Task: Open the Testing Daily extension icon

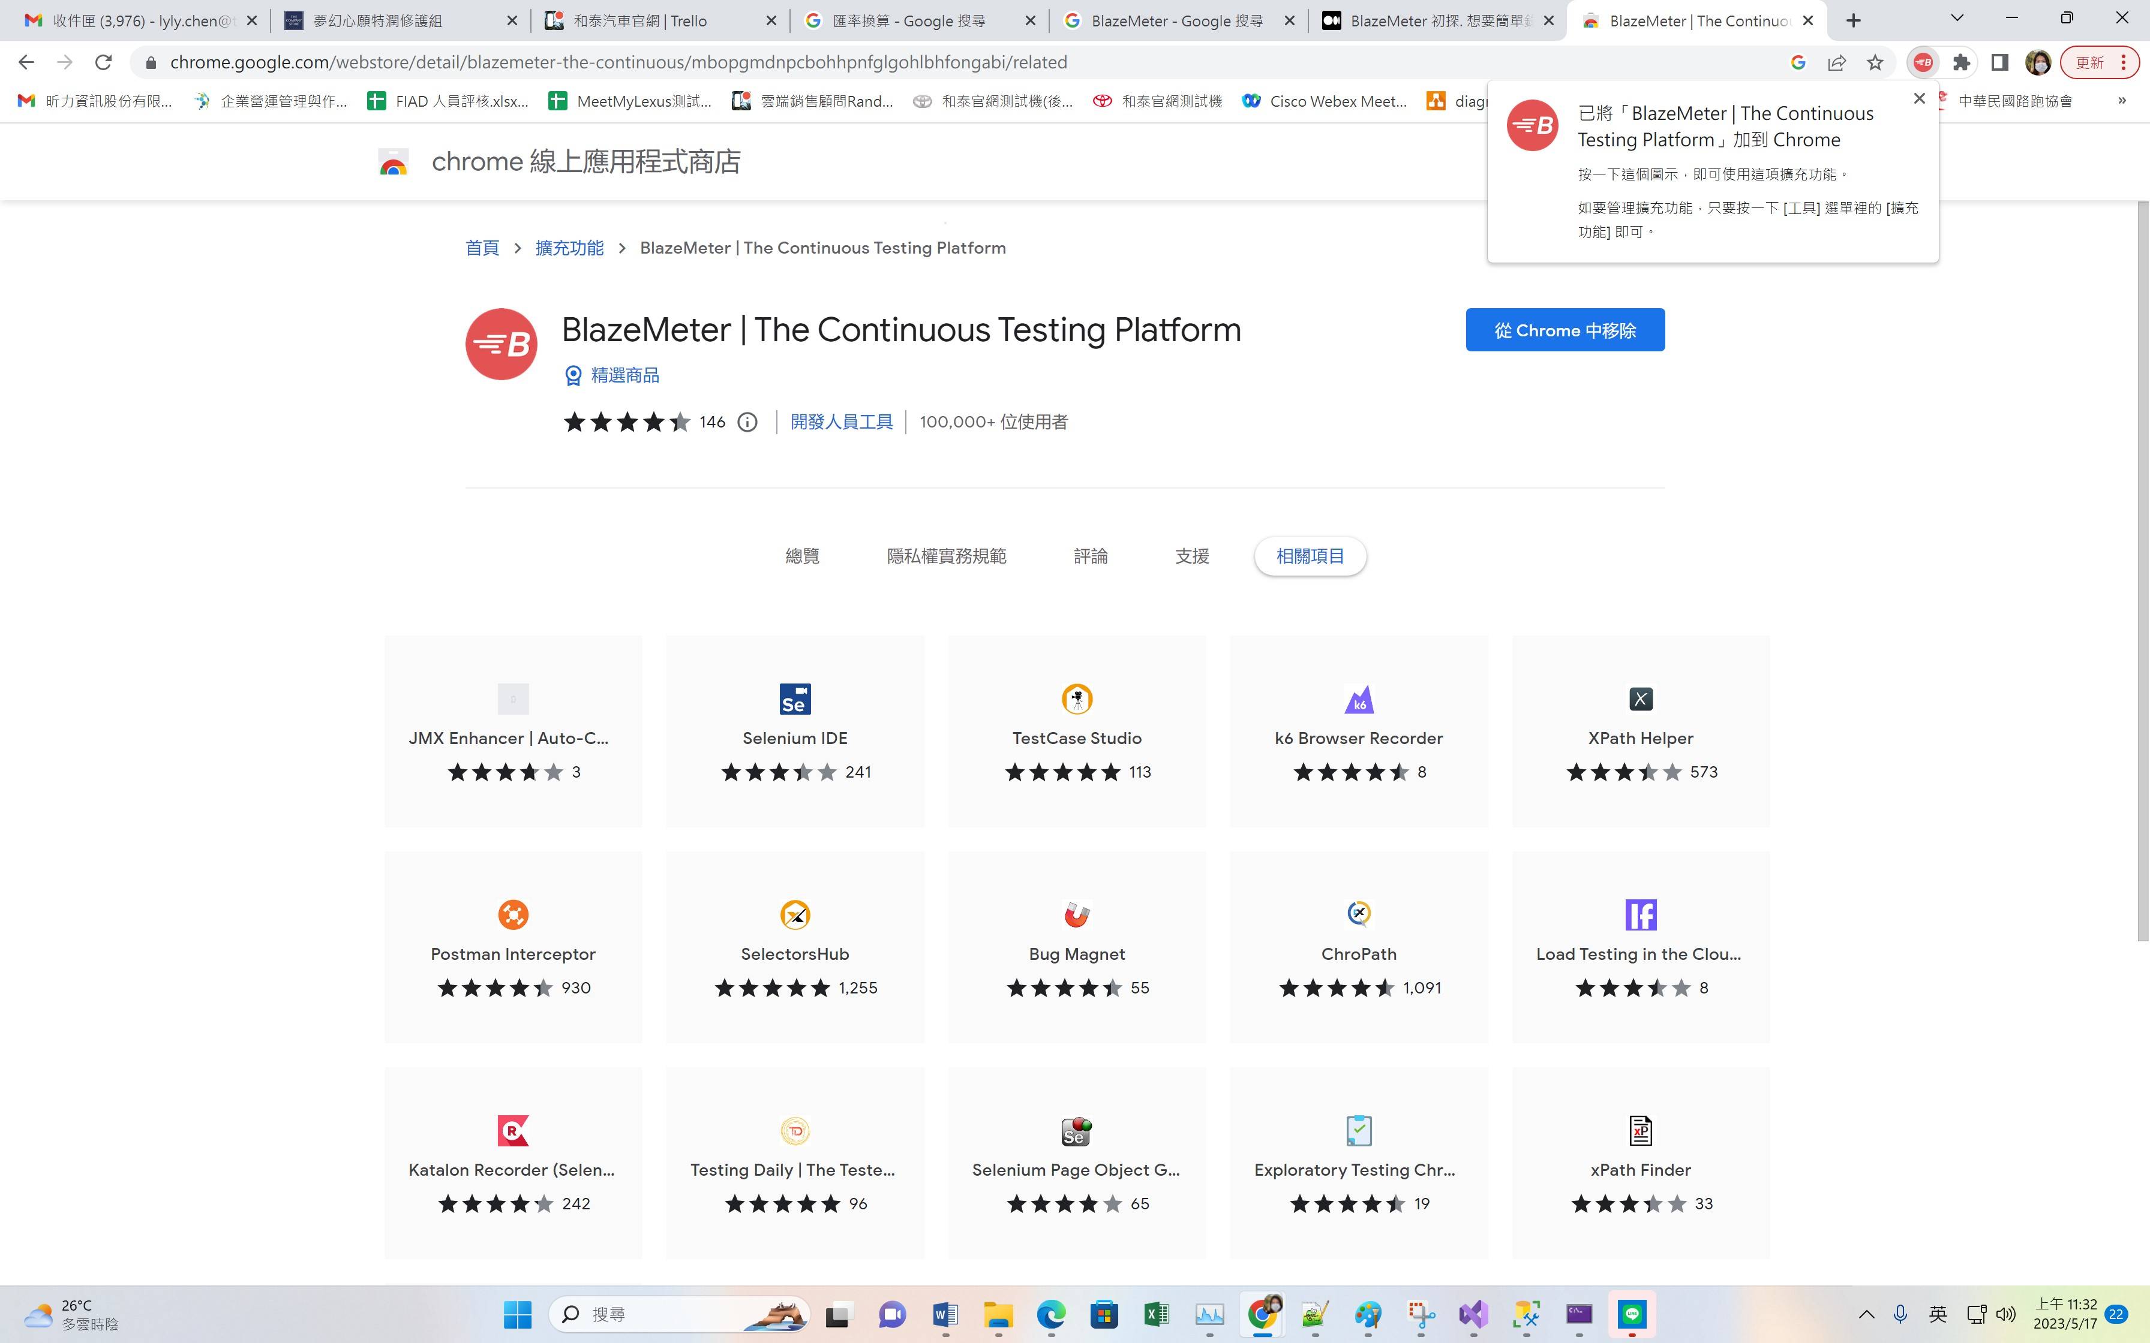Action: (x=794, y=1131)
